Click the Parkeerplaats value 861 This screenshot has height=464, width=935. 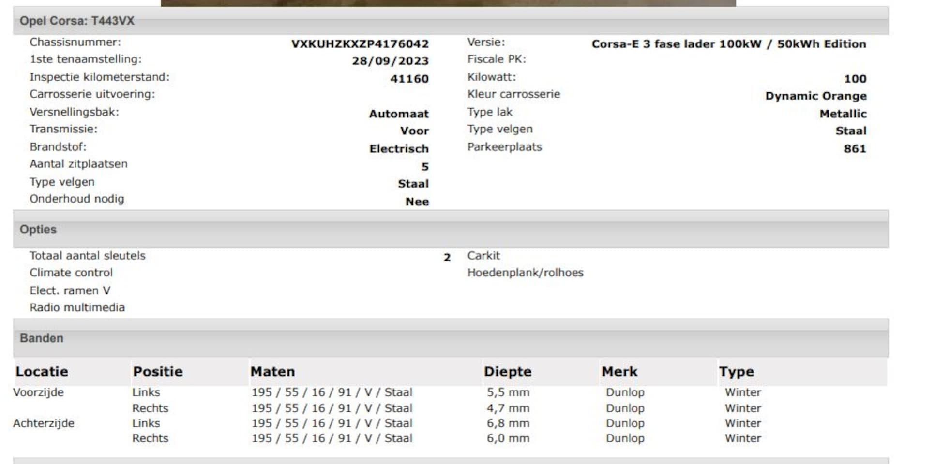(x=855, y=149)
